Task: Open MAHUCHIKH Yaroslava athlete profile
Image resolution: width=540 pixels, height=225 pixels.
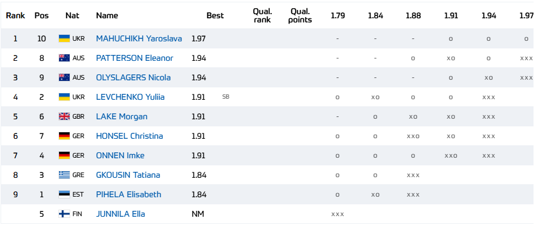Action: click(139, 38)
